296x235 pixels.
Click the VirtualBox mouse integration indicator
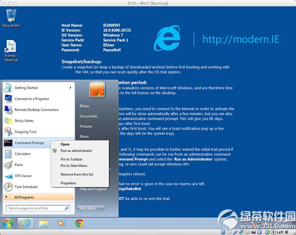268,232
